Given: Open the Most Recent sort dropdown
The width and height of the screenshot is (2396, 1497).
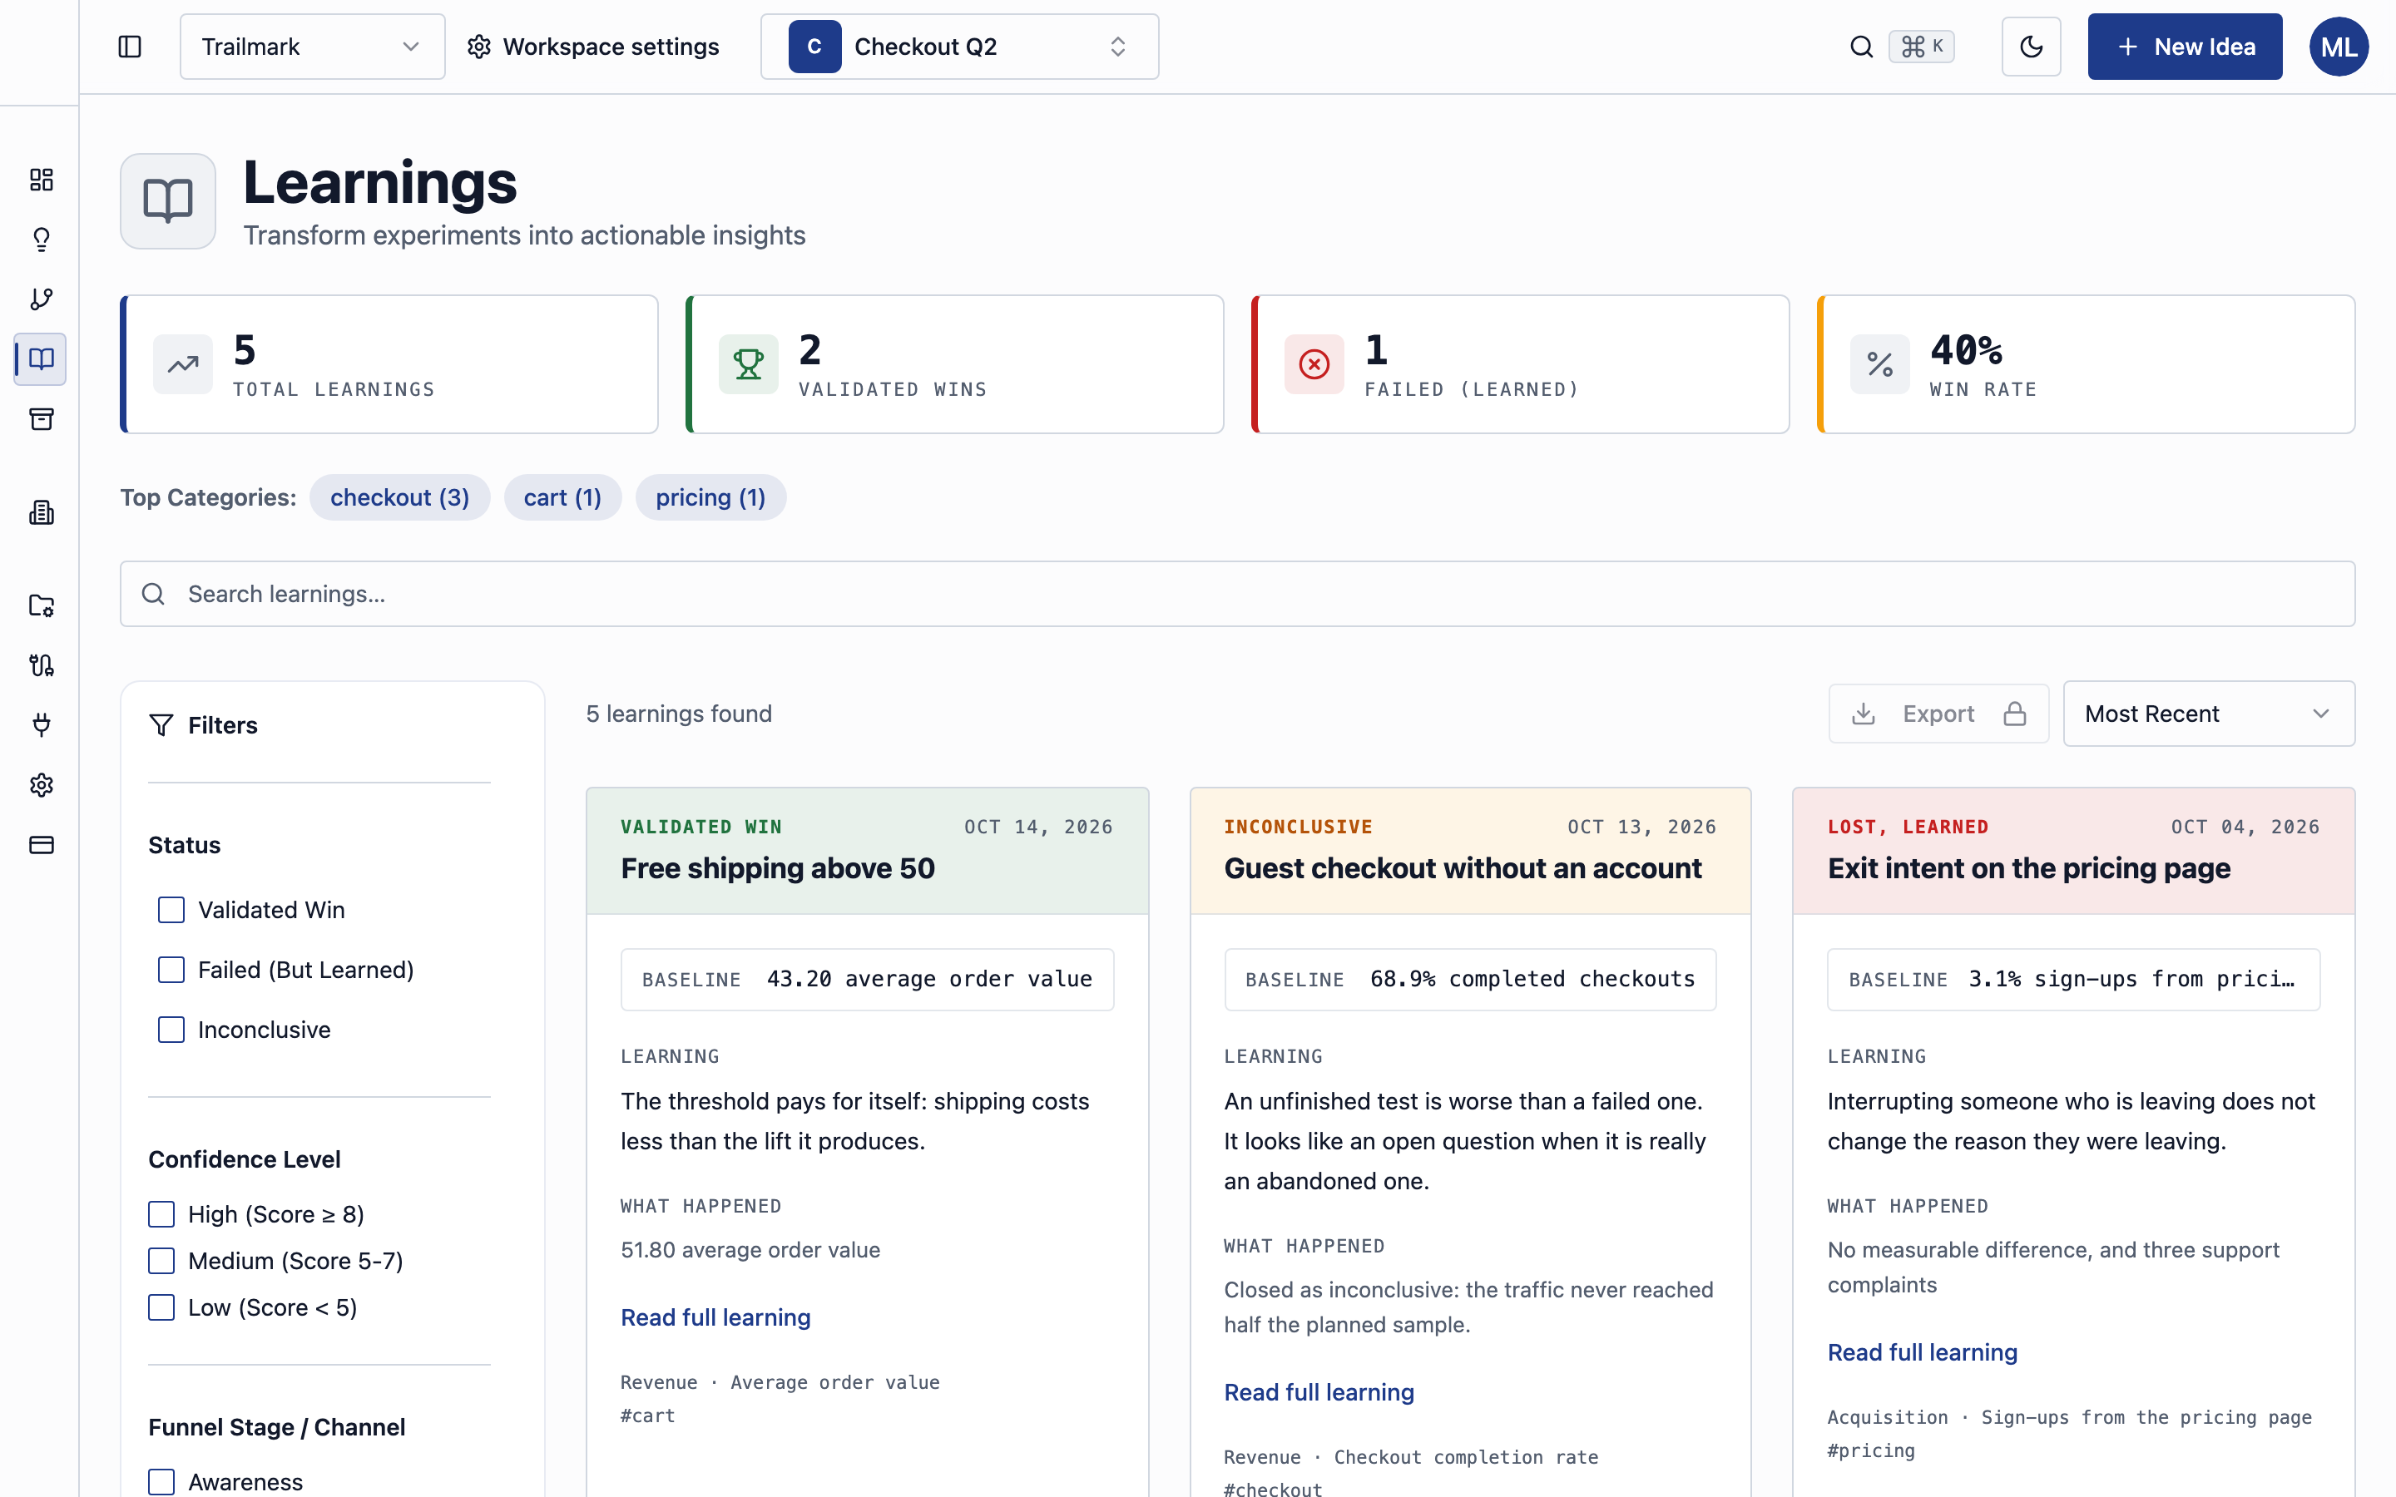Looking at the screenshot, I should tap(2208, 713).
